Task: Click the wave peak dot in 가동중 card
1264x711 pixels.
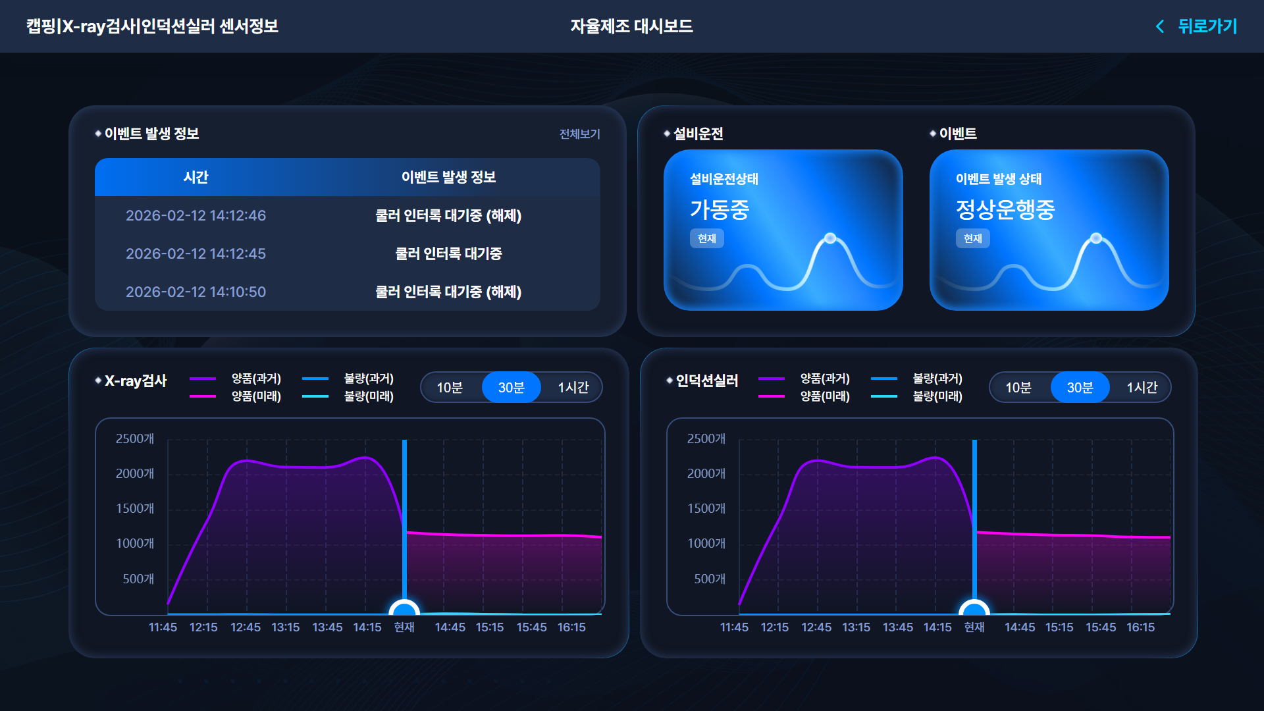Action: click(x=830, y=238)
